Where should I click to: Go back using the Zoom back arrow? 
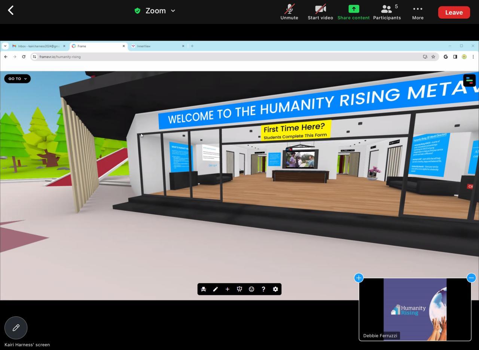[x=11, y=10]
